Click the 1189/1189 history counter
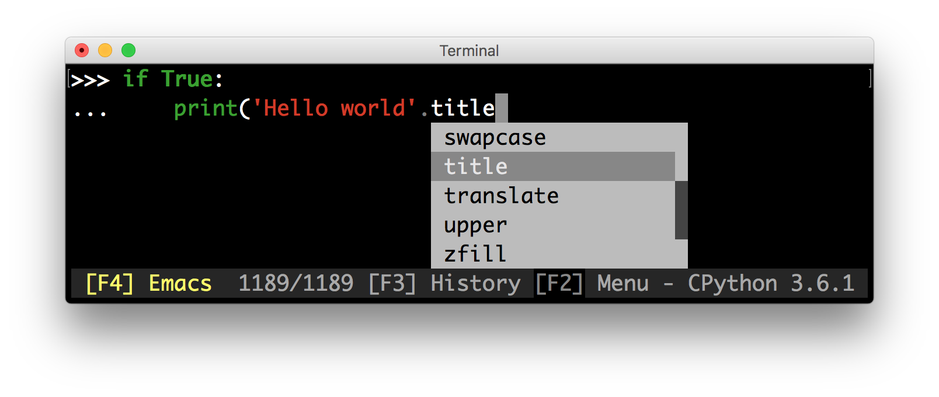This screenshot has width=939, height=397. 295,283
